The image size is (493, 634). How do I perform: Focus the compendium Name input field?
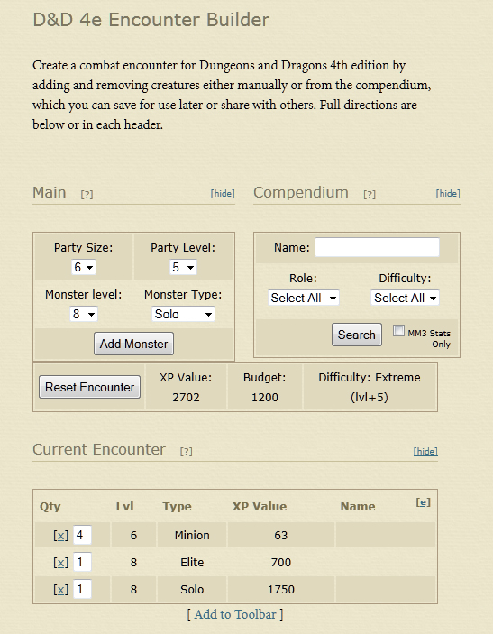tap(377, 247)
